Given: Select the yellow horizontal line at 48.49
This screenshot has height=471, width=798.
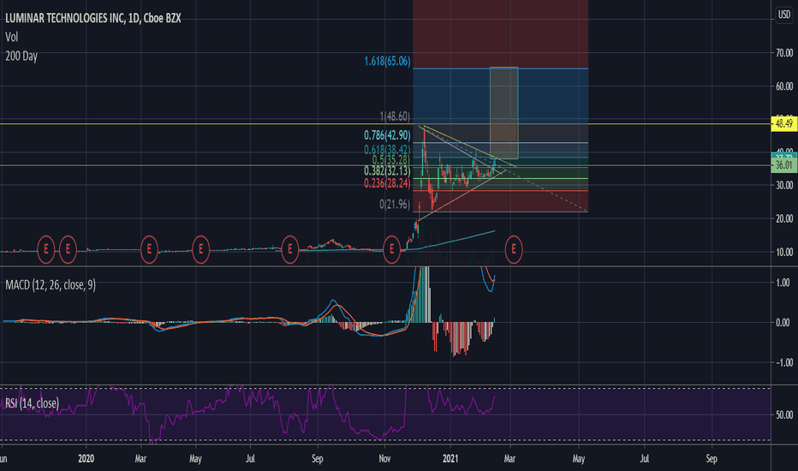Looking at the screenshot, I should (385, 123).
